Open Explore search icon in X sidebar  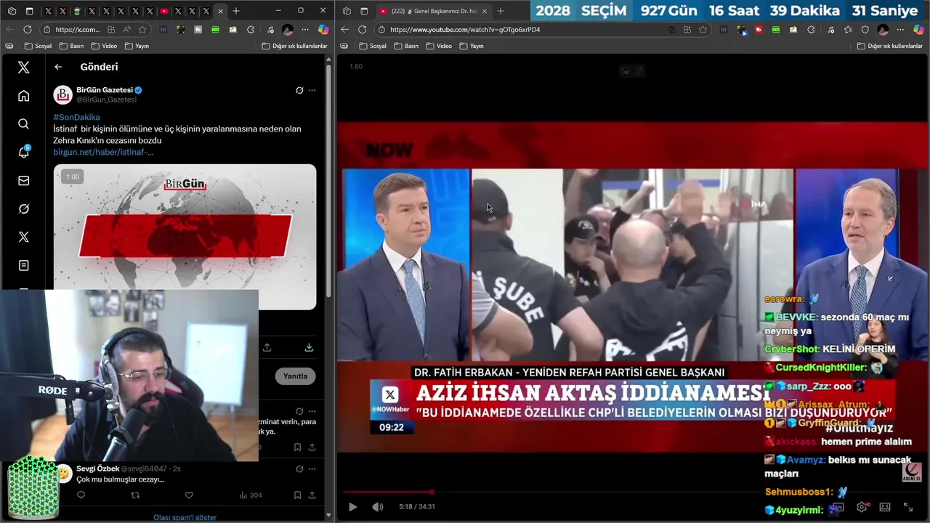point(23,124)
